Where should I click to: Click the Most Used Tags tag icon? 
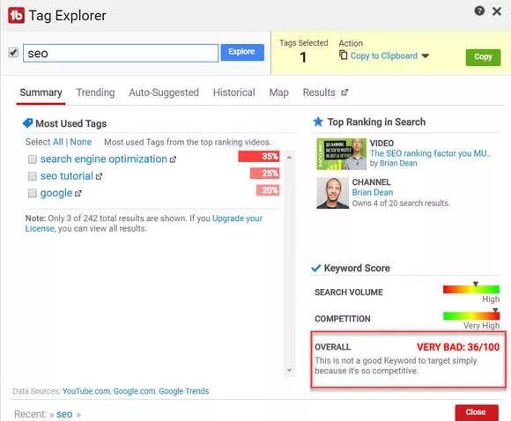(x=27, y=123)
